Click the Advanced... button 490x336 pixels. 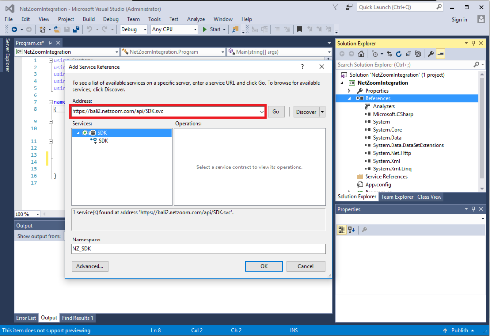coord(90,266)
